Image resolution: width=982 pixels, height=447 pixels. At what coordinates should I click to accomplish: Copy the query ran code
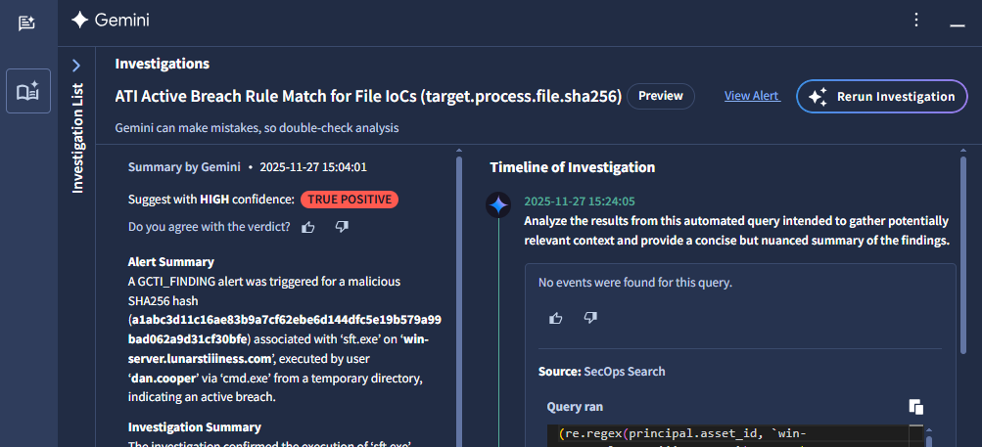click(915, 407)
